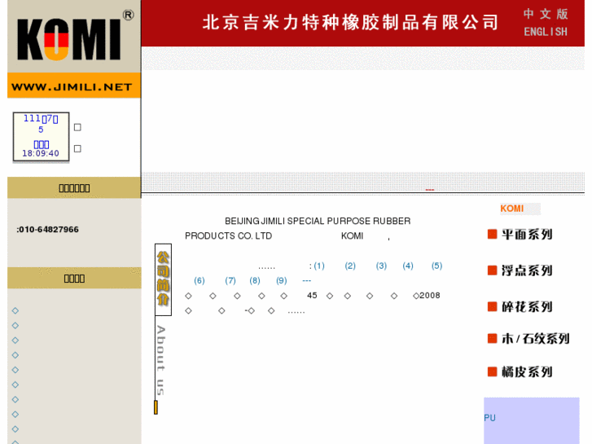Click the company name header 北京吉米力特种橡胶制品有限公司
This screenshot has width=592, height=444.
coord(350,23)
